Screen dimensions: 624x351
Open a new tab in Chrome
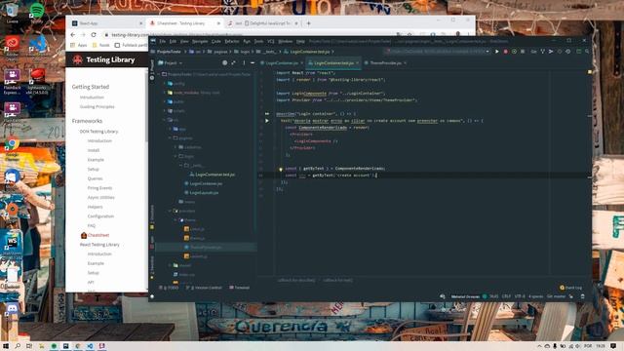click(x=308, y=23)
